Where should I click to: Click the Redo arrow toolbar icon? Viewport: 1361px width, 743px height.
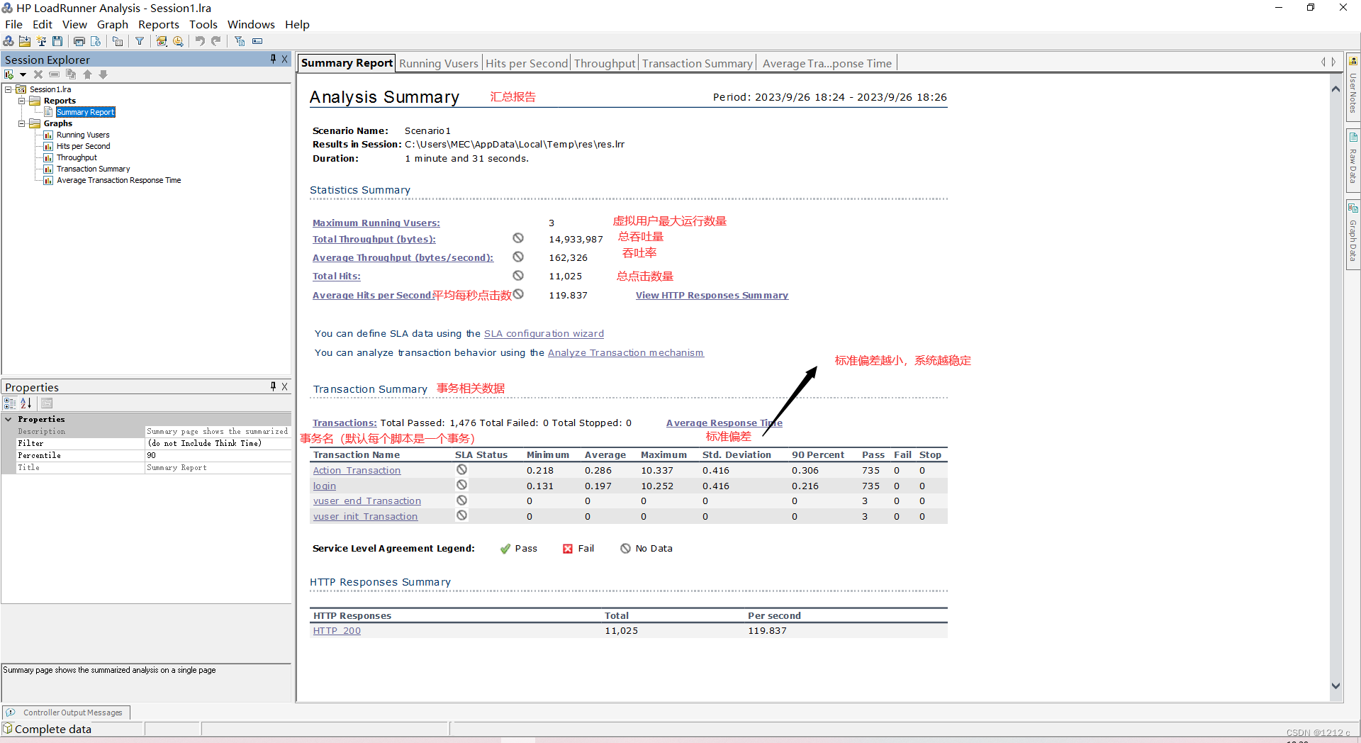click(216, 41)
